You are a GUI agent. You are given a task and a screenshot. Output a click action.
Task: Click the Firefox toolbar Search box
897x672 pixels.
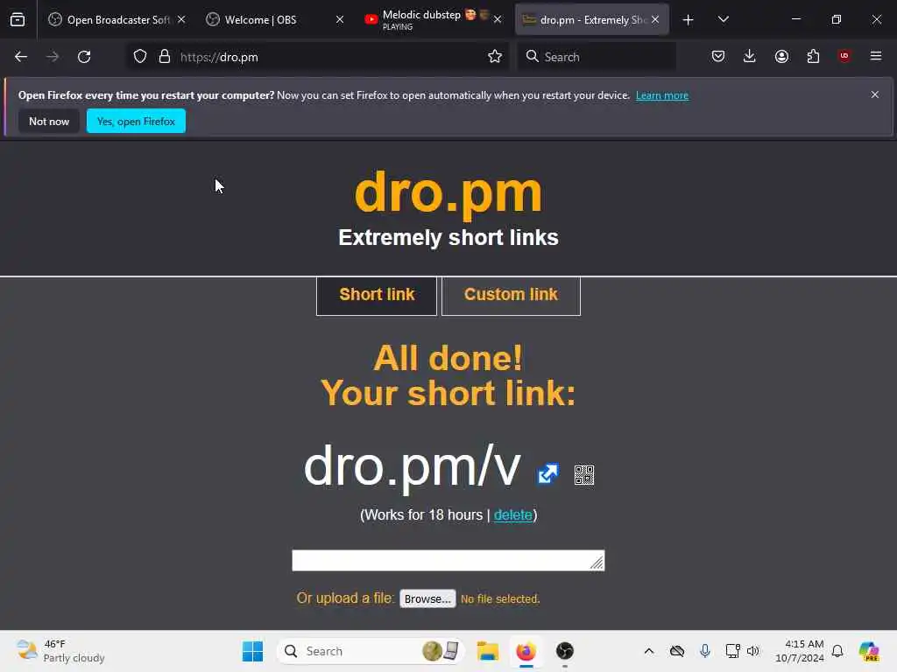point(597,57)
